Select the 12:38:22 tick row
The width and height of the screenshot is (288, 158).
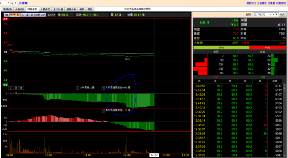[x=238, y=125]
